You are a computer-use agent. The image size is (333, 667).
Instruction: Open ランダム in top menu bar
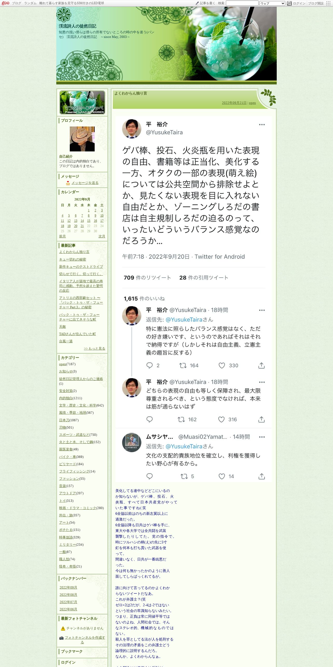(x=30, y=3)
